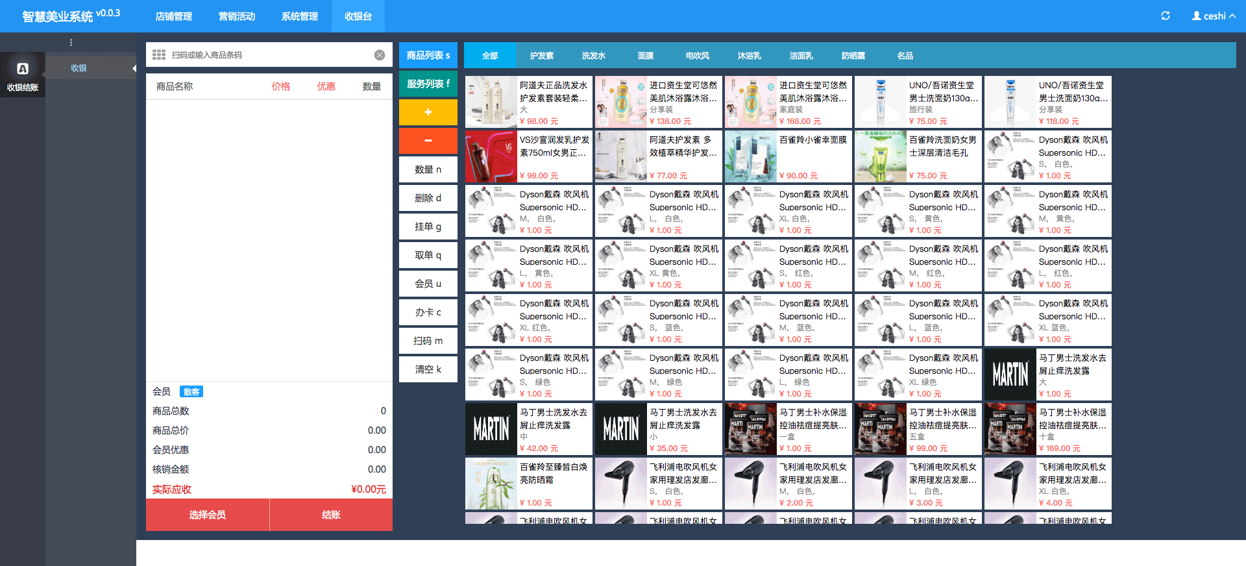Click the 删除 d button
1246x566 pixels.
click(x=428, y=198)
